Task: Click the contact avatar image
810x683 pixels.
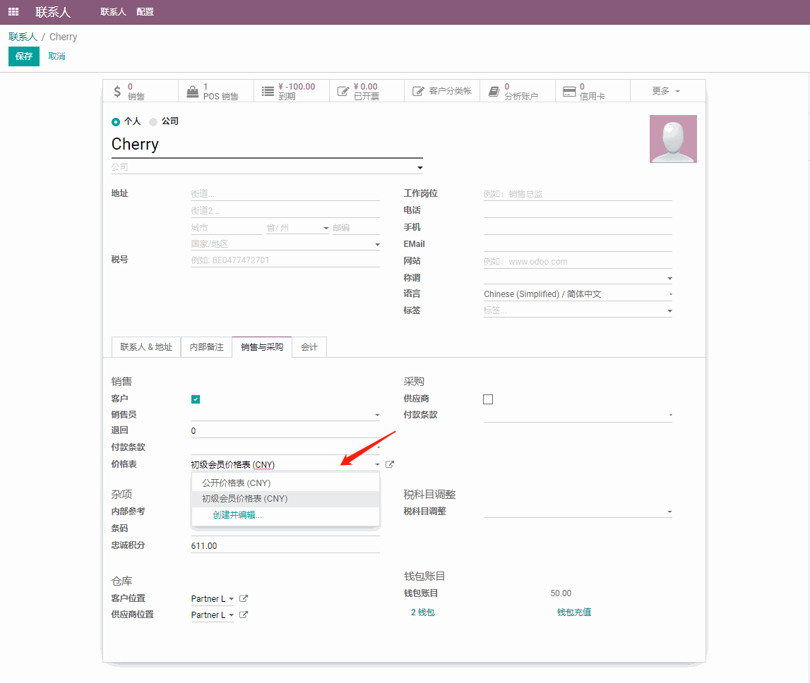Action: (673, 139)
